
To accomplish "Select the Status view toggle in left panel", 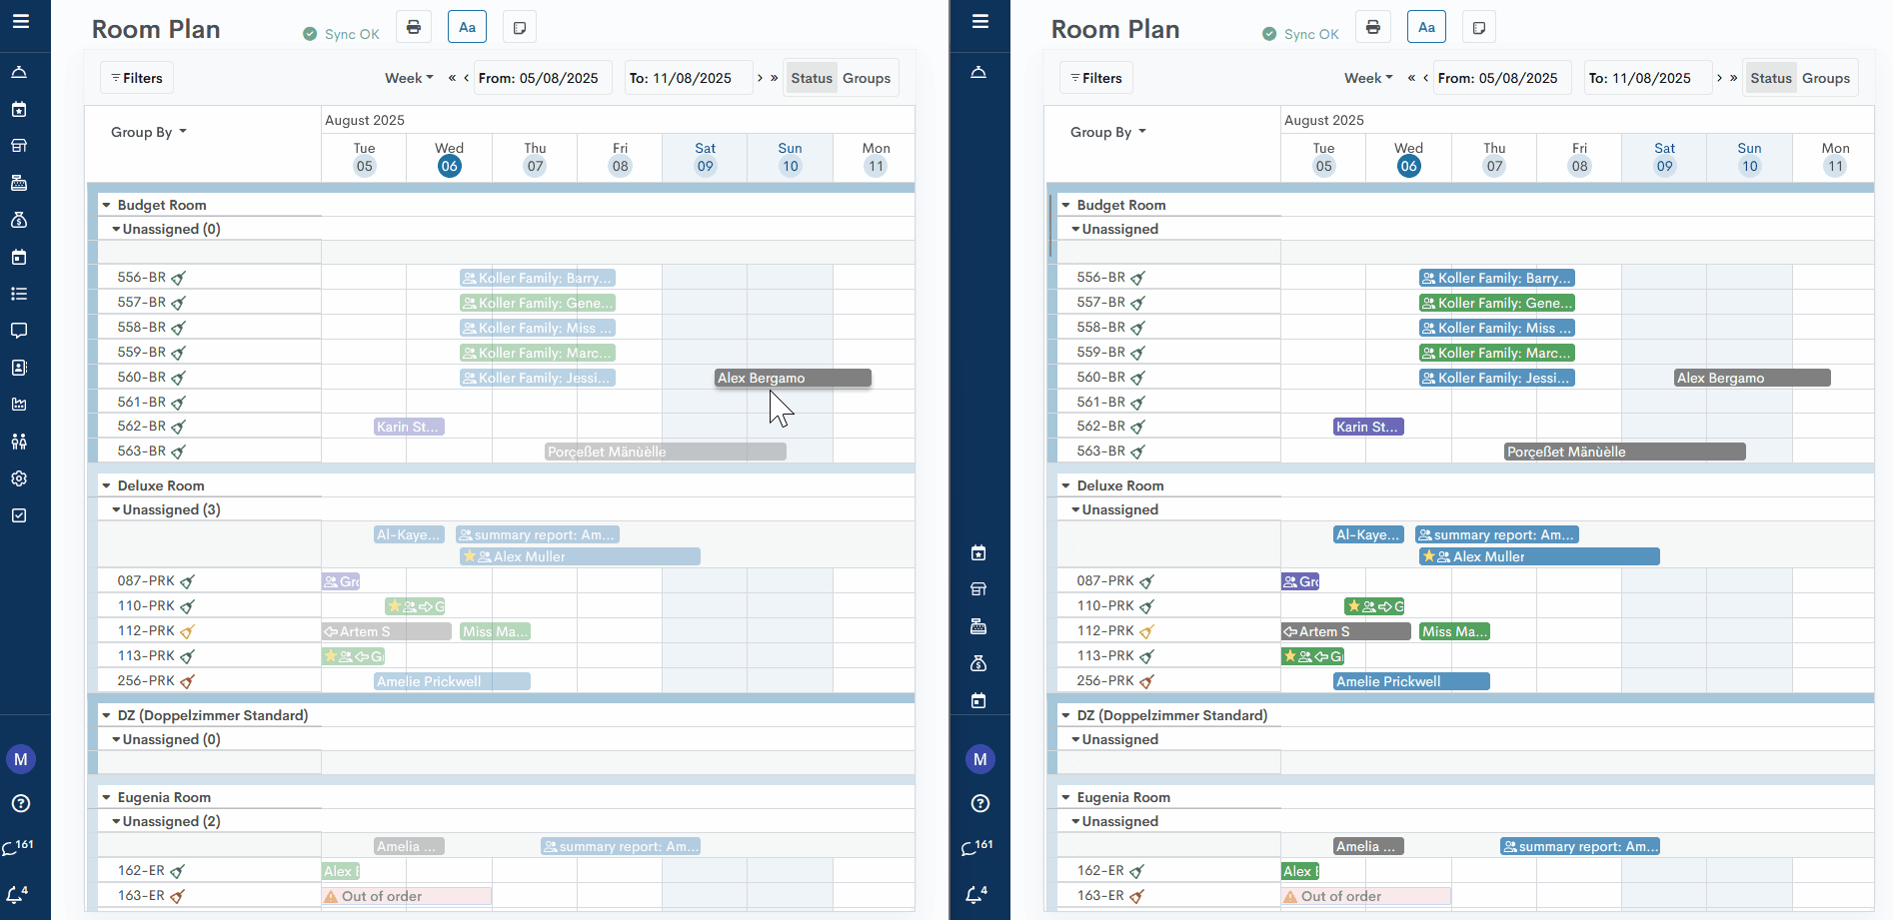I will pyautogui.click(x=811, y=78).
